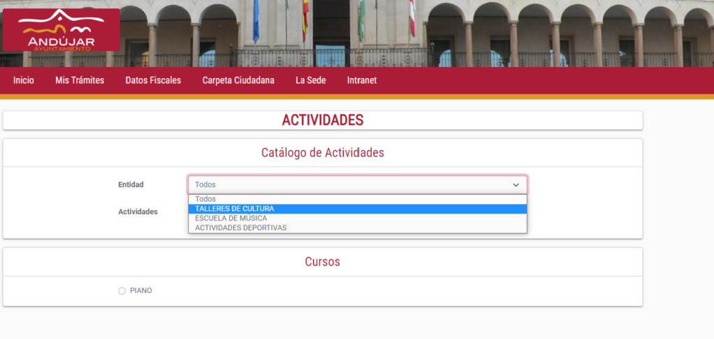The width and height of the screenshot is (714, 339).
Task: Select TALLERES DE CULTURA option
Action: 358,209
